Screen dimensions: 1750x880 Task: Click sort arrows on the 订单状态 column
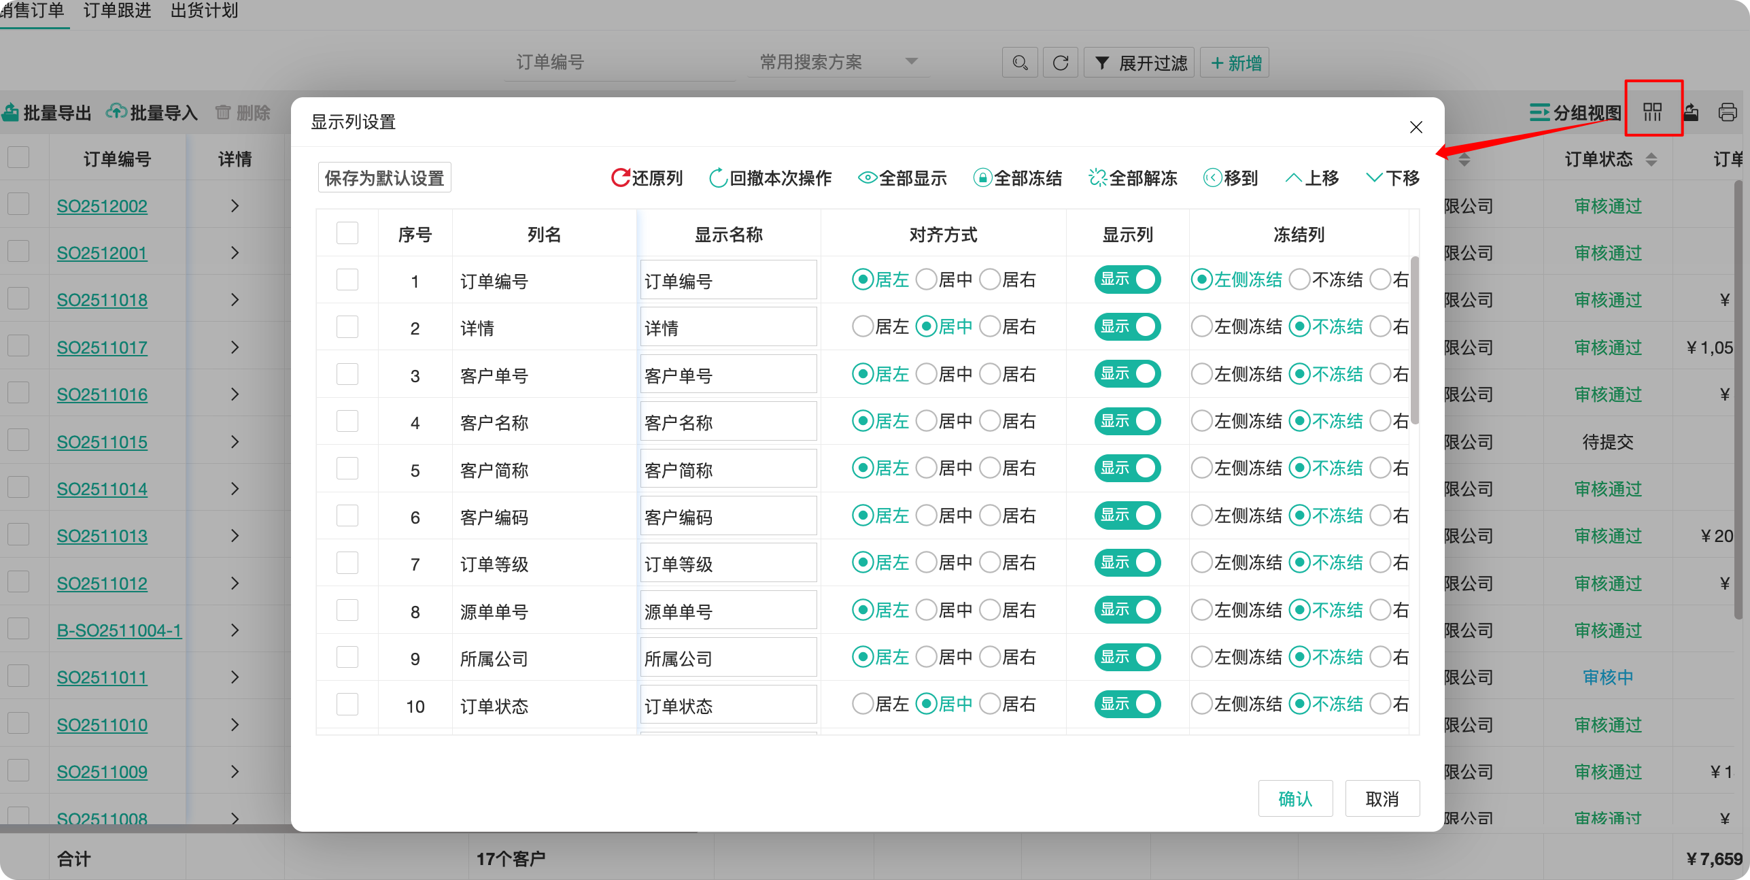(1651, 160)
